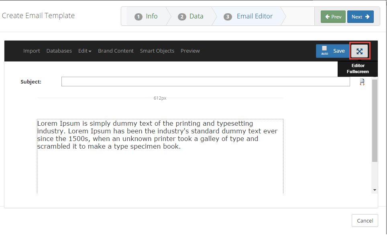Expand the Edit dropdown menu

(85, 51)
